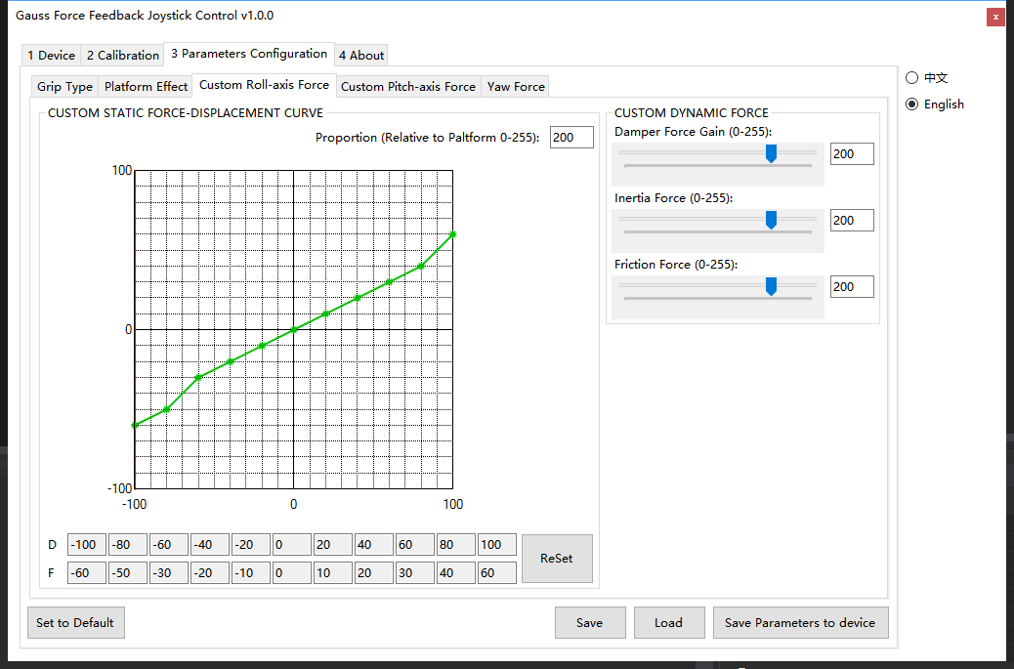This screenshot has width=1014, height=669.
Task: Switch to the 2 Calibration tab
Action: [x=123, y=55]
